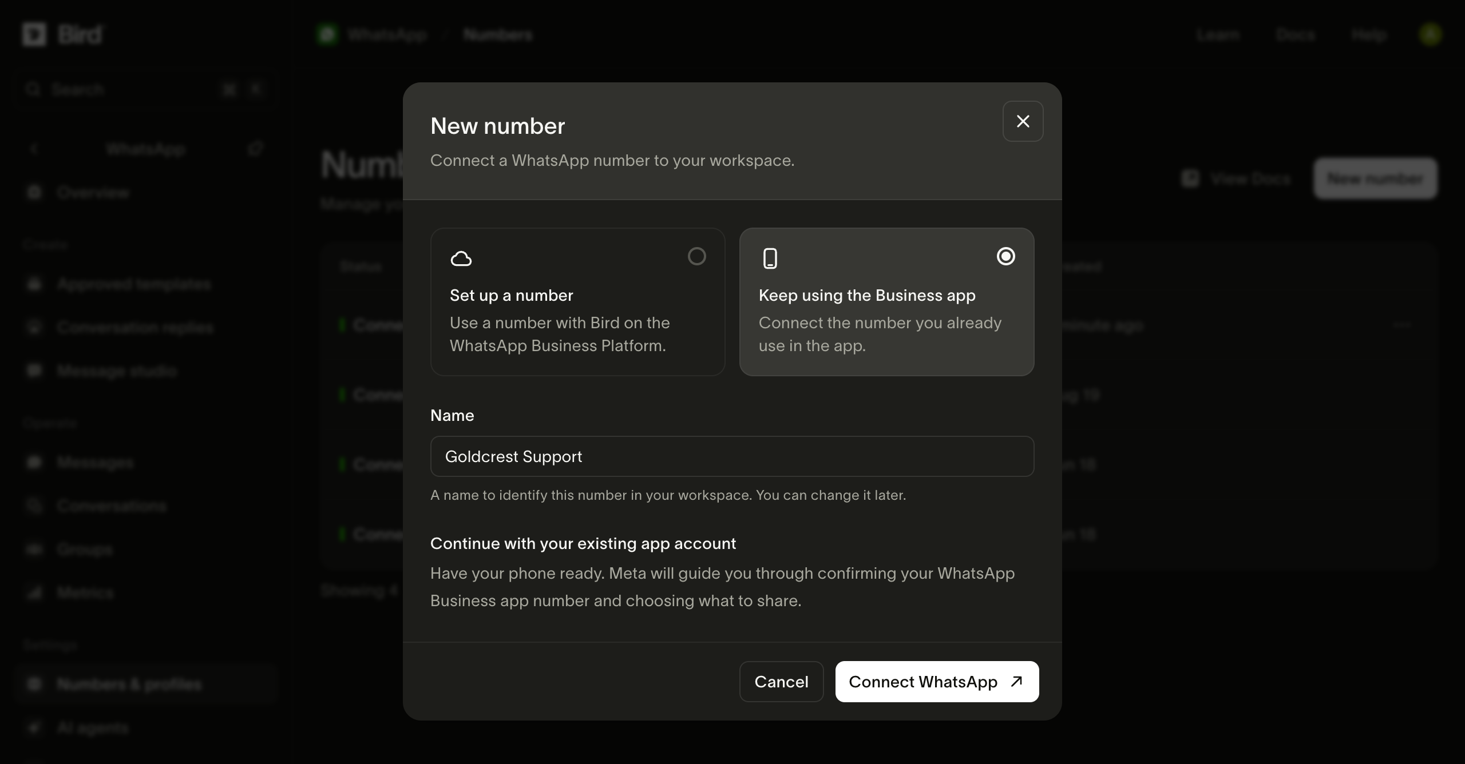Screen dimensions: 1465x764
Task: Click Learn link in top bar
Action: [x=1218, y=35]
